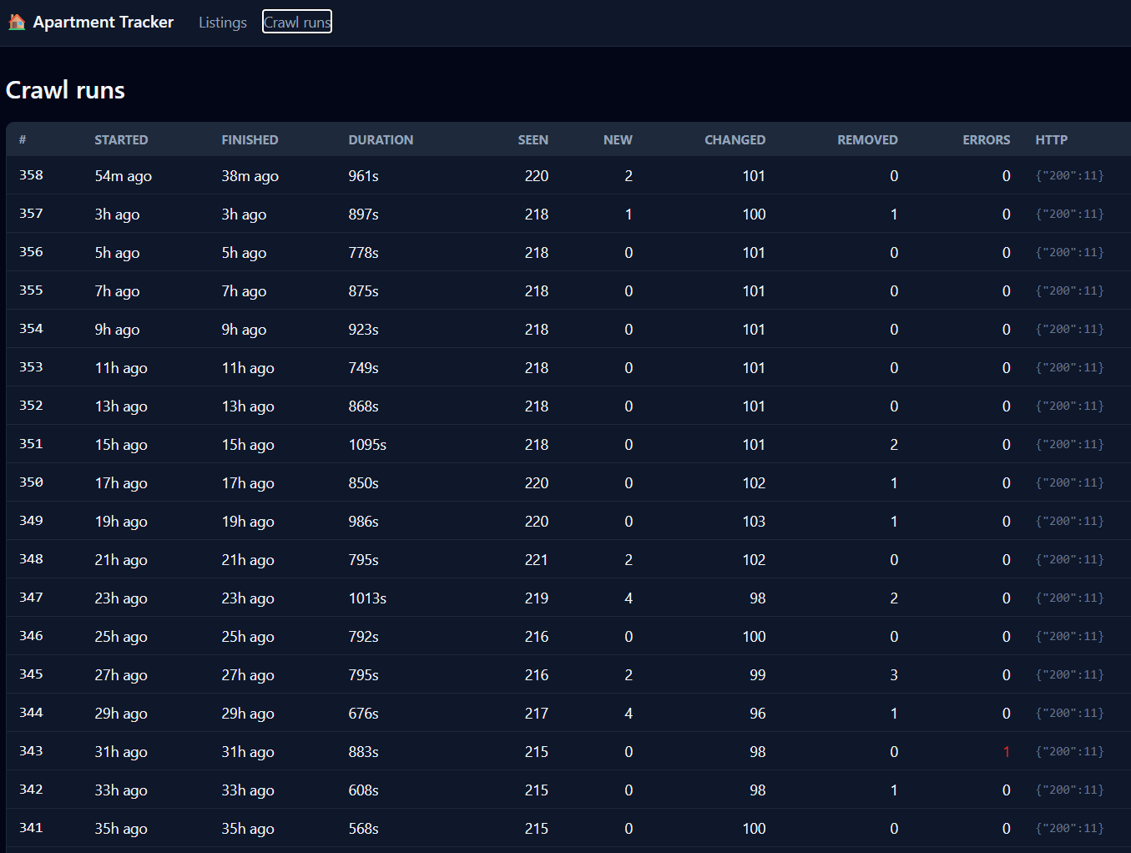Click the 1095s duration in run 351

coord(367,445)
